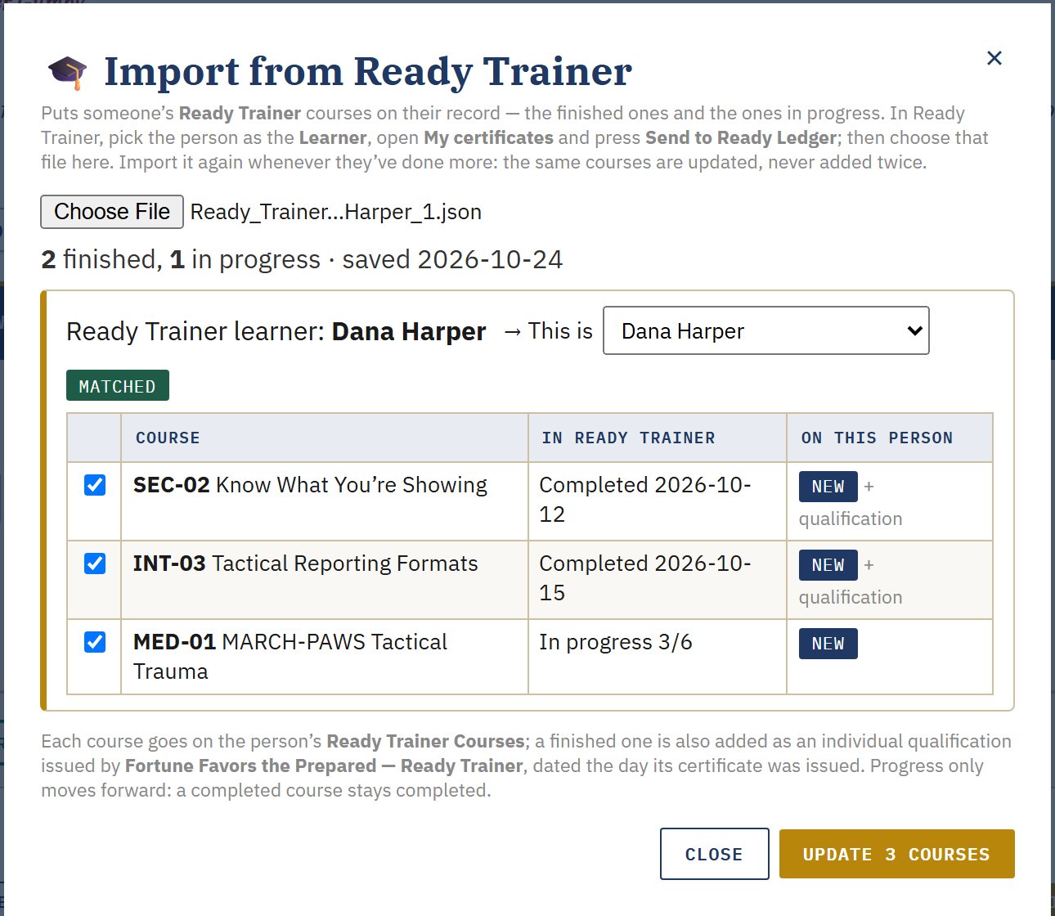
Task: Click "INT-03 Tactical Reporting Formats" course name
Action: pos(306,564)
